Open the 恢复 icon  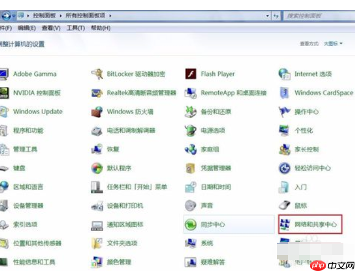[x=97, y=149]
